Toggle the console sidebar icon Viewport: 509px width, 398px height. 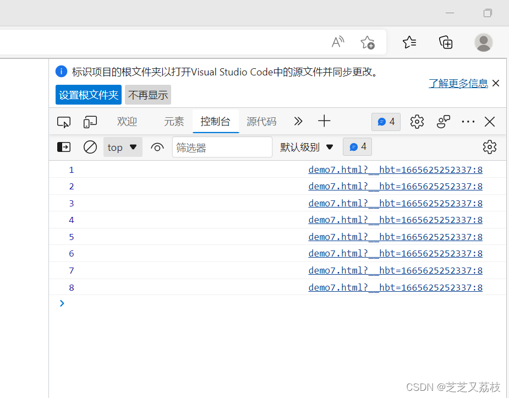[x=64, y=147]
